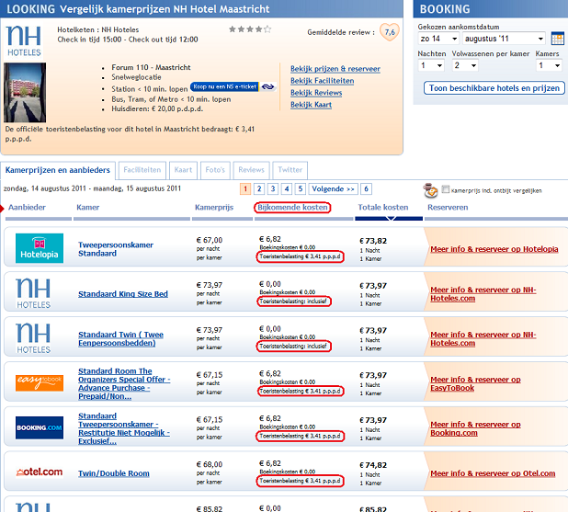Click Meer info & reserveer op Otel.com

tap(493, 473)
